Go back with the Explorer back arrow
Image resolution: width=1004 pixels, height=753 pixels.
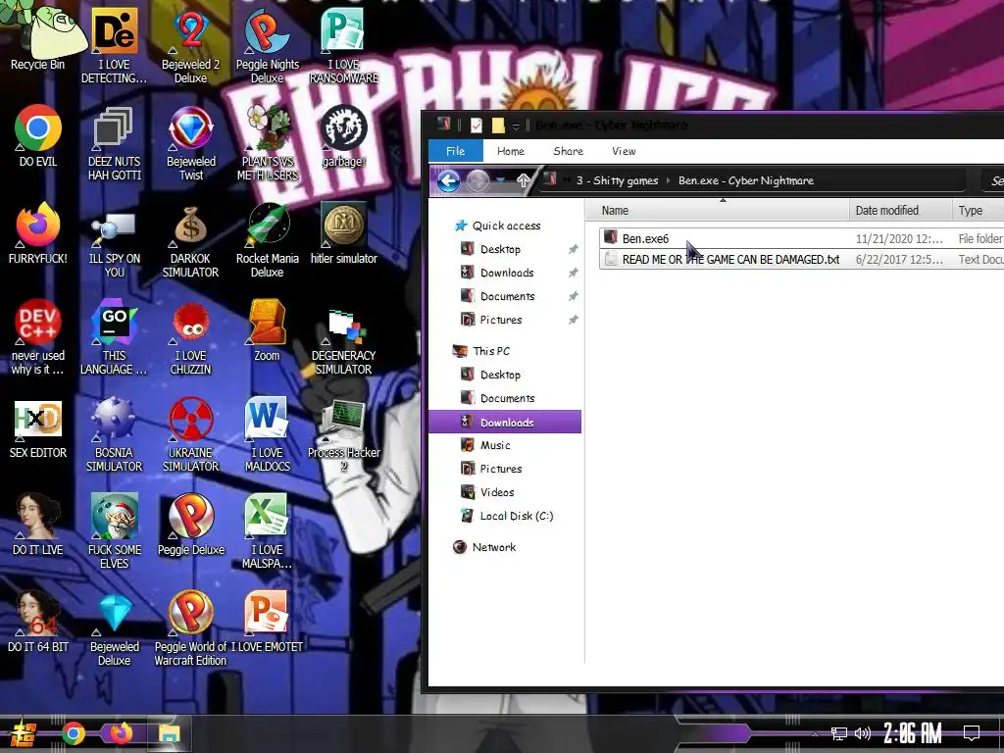(448, 181)
